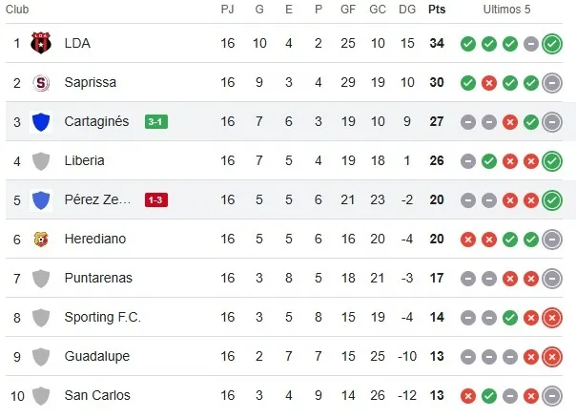The width and height of the screenshot is (576, 418).
Task: Click San Carlos's first red loss icon
Action: pyautogui.click(x=467, y=395)
